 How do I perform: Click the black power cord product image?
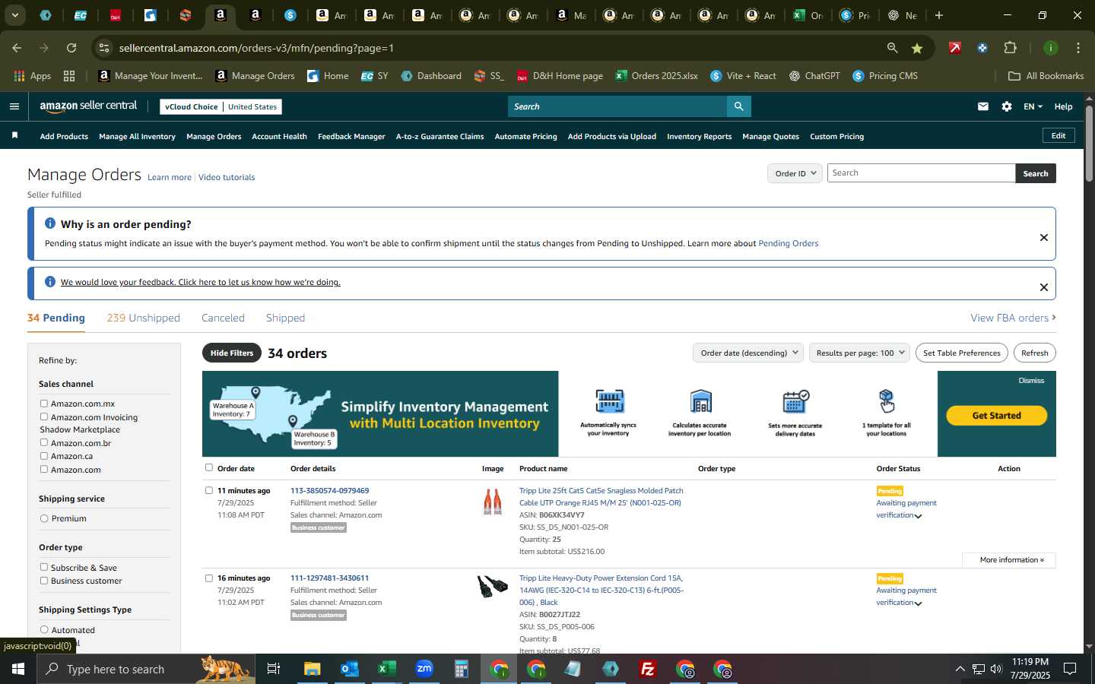point(493,586)
